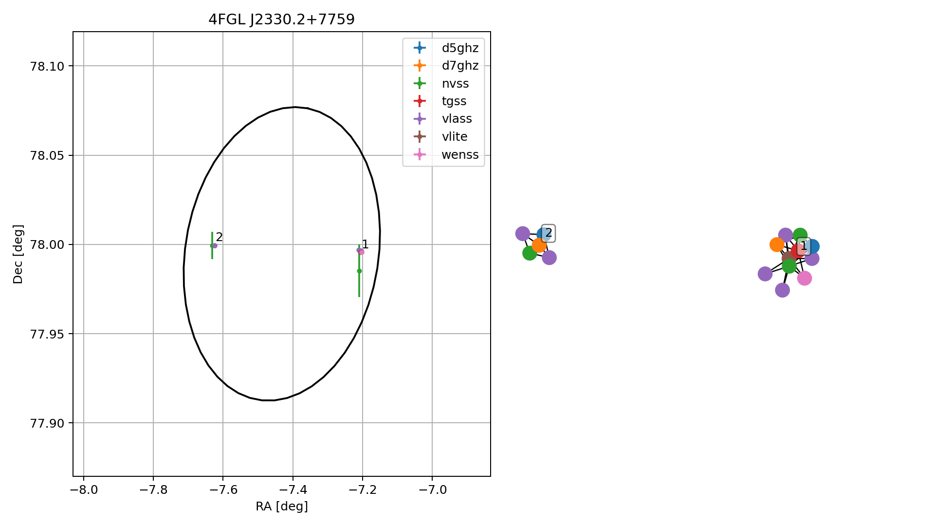Click the boxed '1' label in graph cluster
This screenshot has height=526, width=934.
click(804, 246)
